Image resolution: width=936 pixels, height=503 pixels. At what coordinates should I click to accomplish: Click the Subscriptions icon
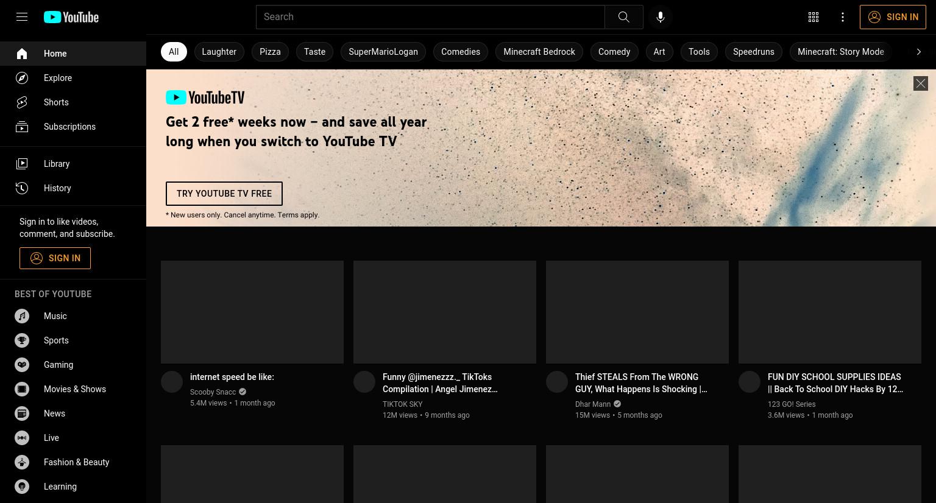(x=22, y=127)
